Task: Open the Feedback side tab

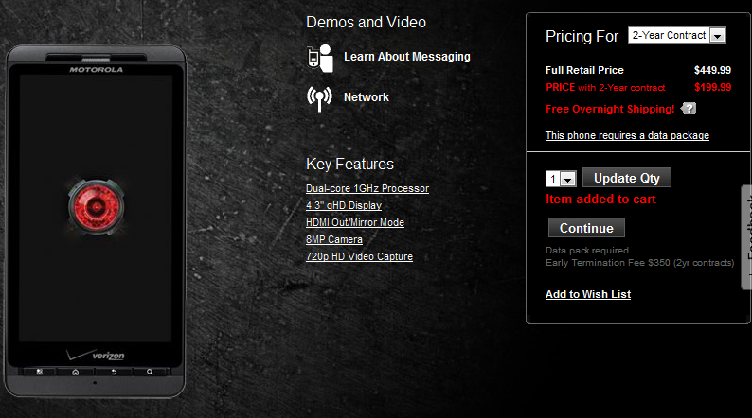Action: coord(746,237)
